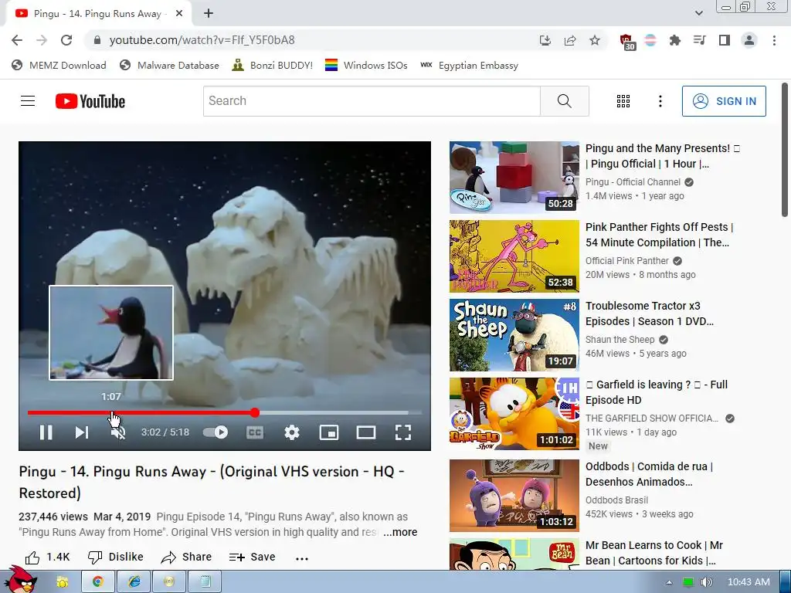
Task: Click the address bar URL
Action: 202,40
